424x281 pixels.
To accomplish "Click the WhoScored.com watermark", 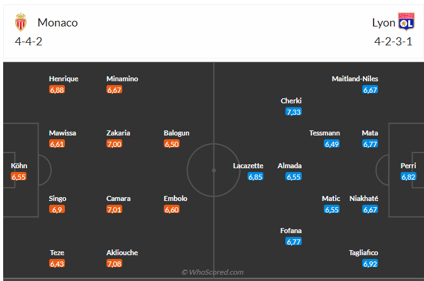I will tap(212, 272).
